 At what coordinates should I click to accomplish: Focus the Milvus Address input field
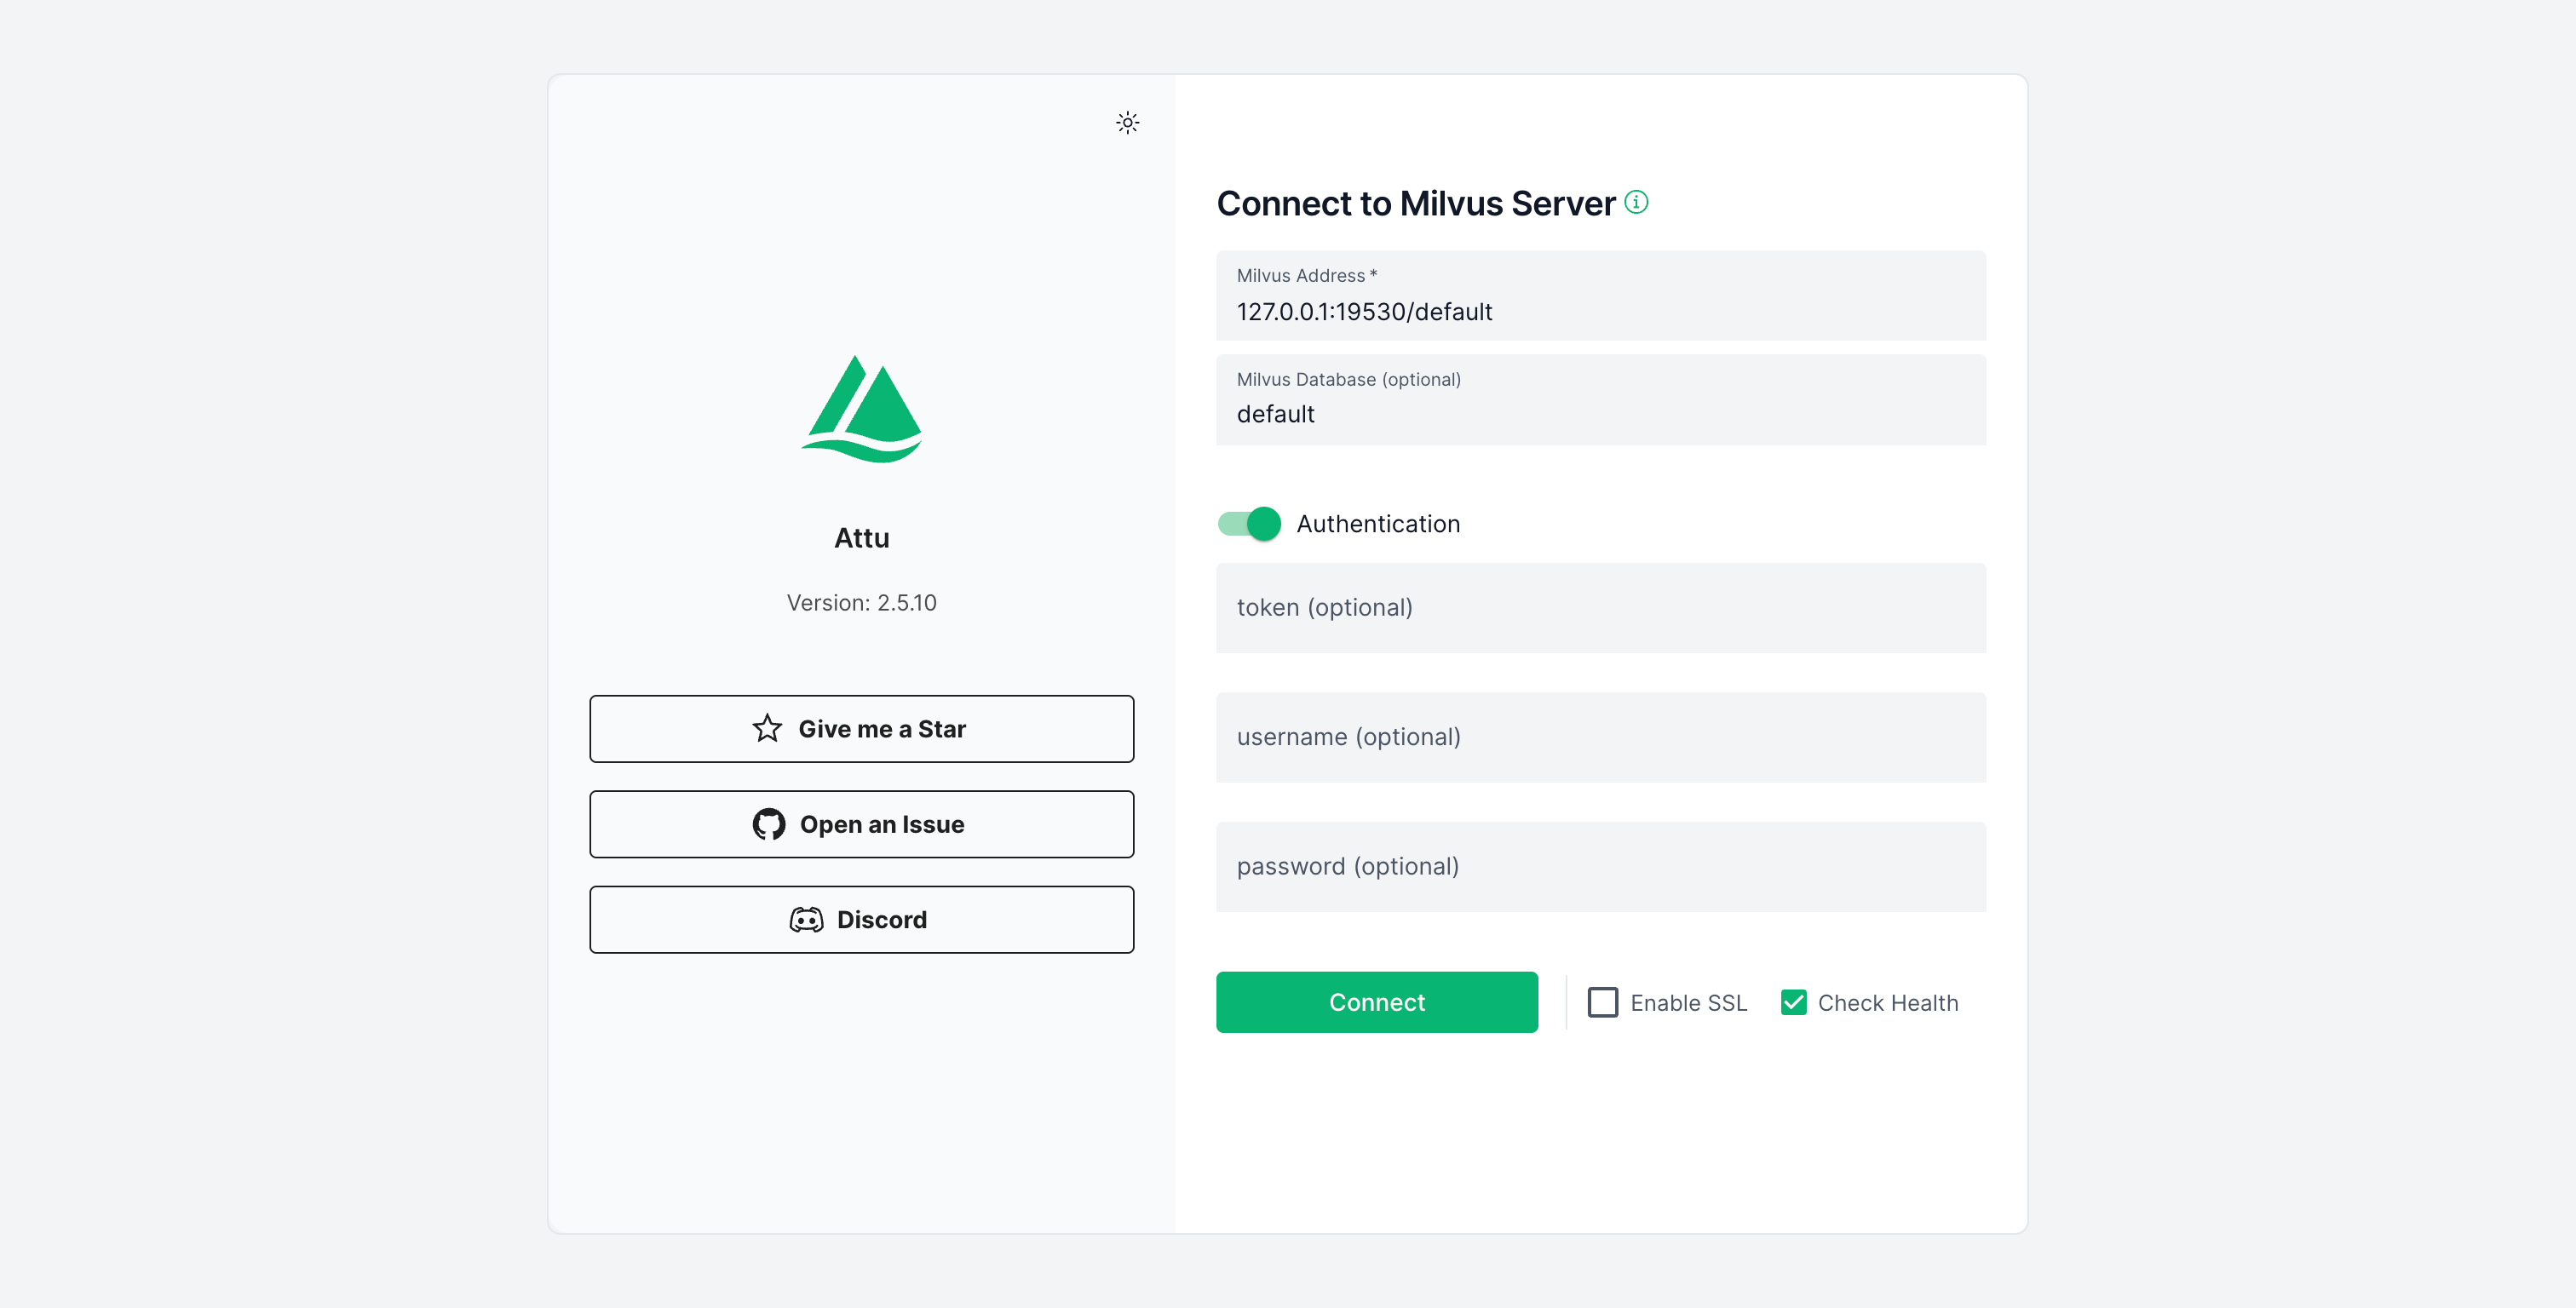[x=1600, y=311]
